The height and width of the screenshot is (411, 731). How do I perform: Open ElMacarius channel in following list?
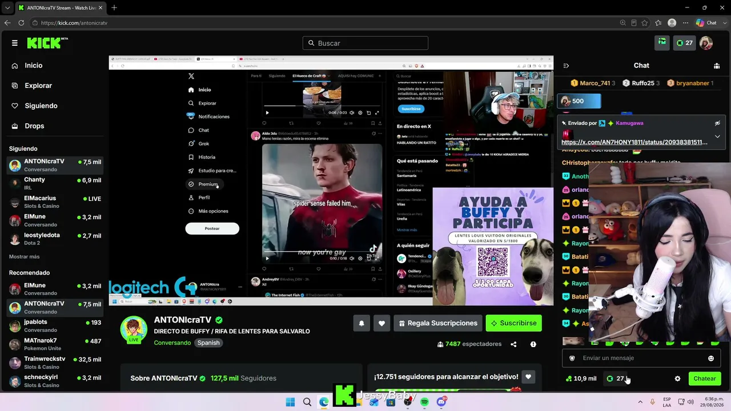[55, 202]
